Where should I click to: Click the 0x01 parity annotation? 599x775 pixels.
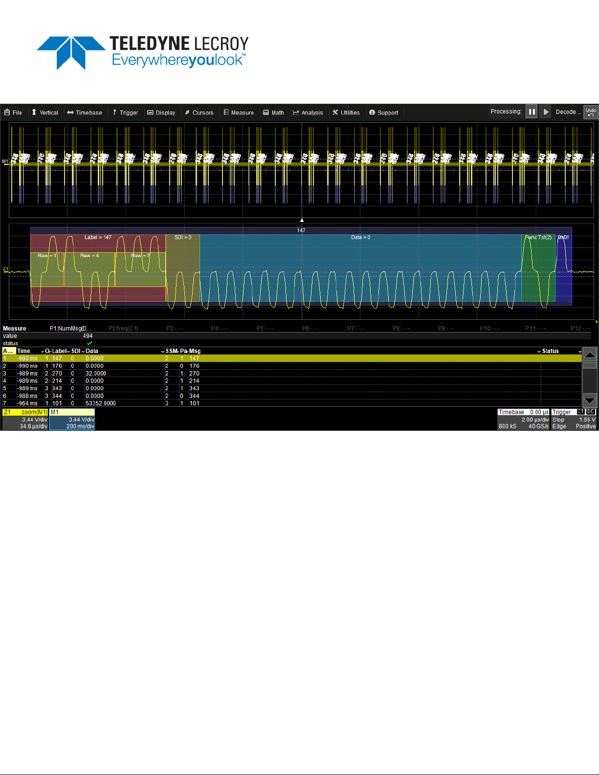pos(563,238)
